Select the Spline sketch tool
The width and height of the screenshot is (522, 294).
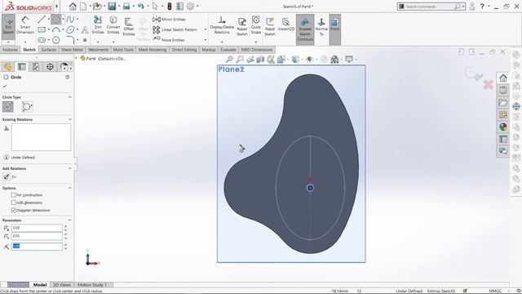70,20
